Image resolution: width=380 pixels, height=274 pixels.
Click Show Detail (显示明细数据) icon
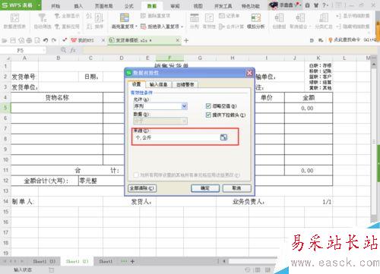(339, 16)
